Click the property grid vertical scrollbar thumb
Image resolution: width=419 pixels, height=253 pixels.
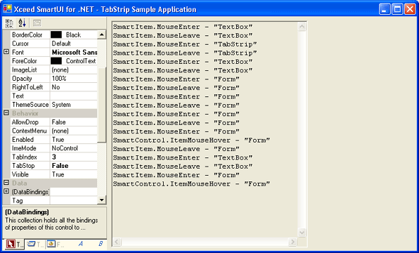point(101,104)
